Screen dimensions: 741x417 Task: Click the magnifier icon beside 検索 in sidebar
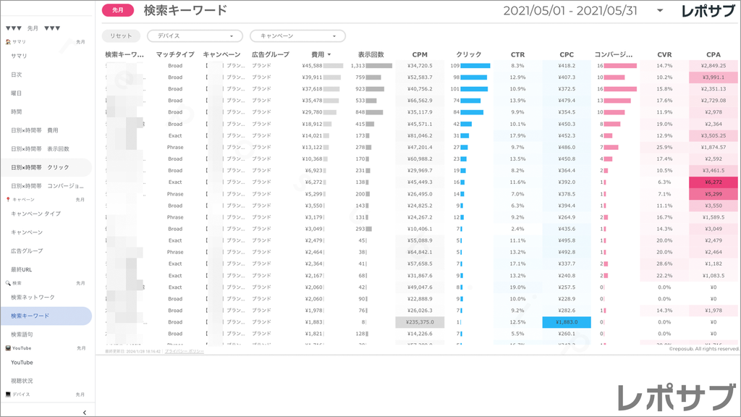click(7, 282)
